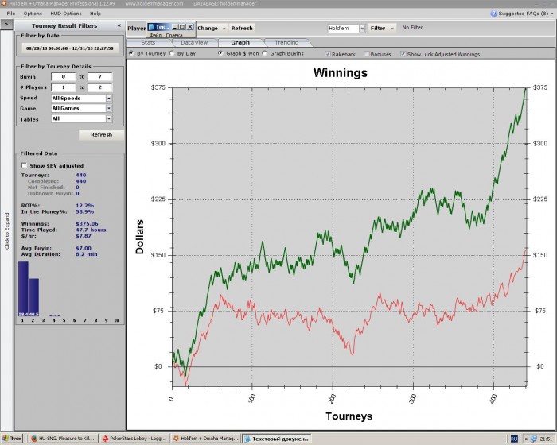Click the small text document window icon
The width and height of the screenshot is (557, 445).
tap(151, 27)
